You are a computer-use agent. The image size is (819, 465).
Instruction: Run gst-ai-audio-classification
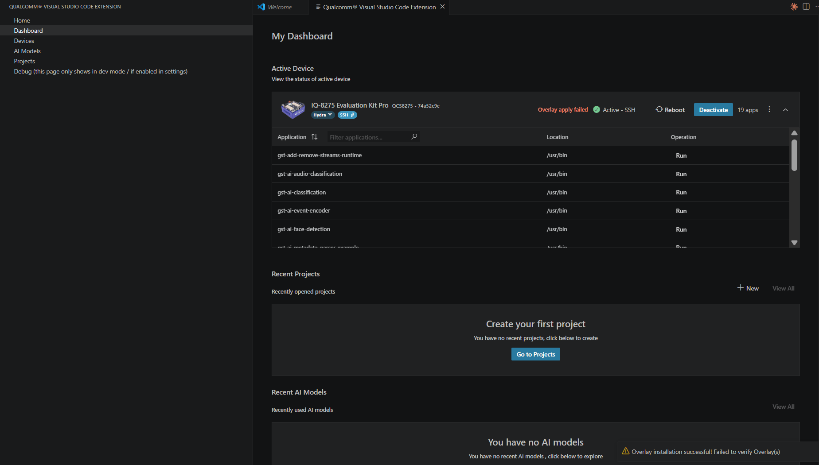tap(681, 174)
